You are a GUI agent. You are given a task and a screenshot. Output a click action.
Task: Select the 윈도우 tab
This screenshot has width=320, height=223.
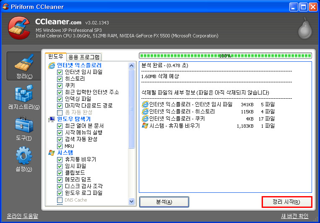[56, 57]
